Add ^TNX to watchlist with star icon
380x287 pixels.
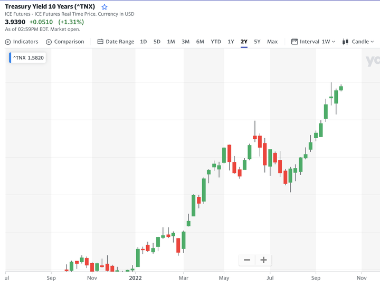tap(104, 7)
